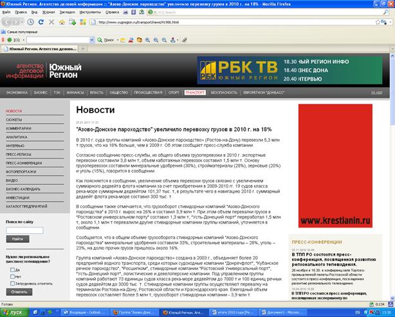The image size is (395, 317).
Task: Click the EN language indicator in tray
Action: [358, 312]
